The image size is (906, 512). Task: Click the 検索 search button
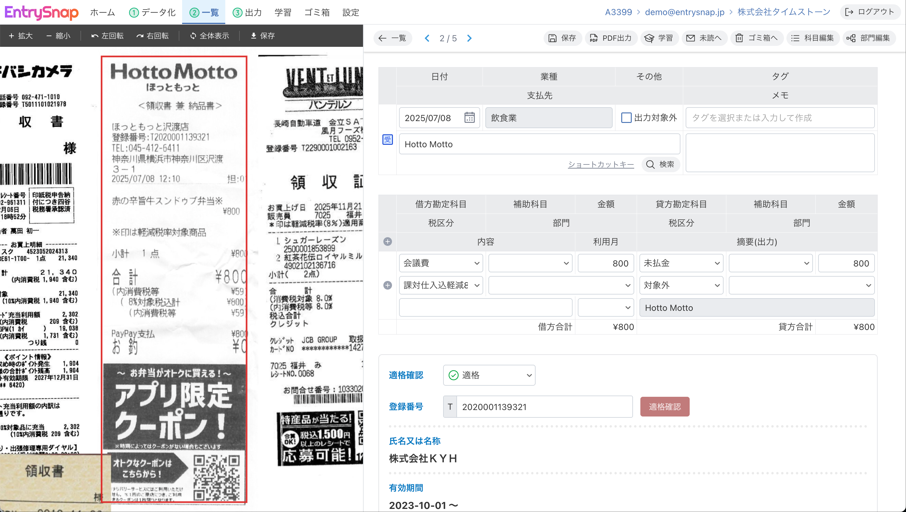tap(660, 164)
